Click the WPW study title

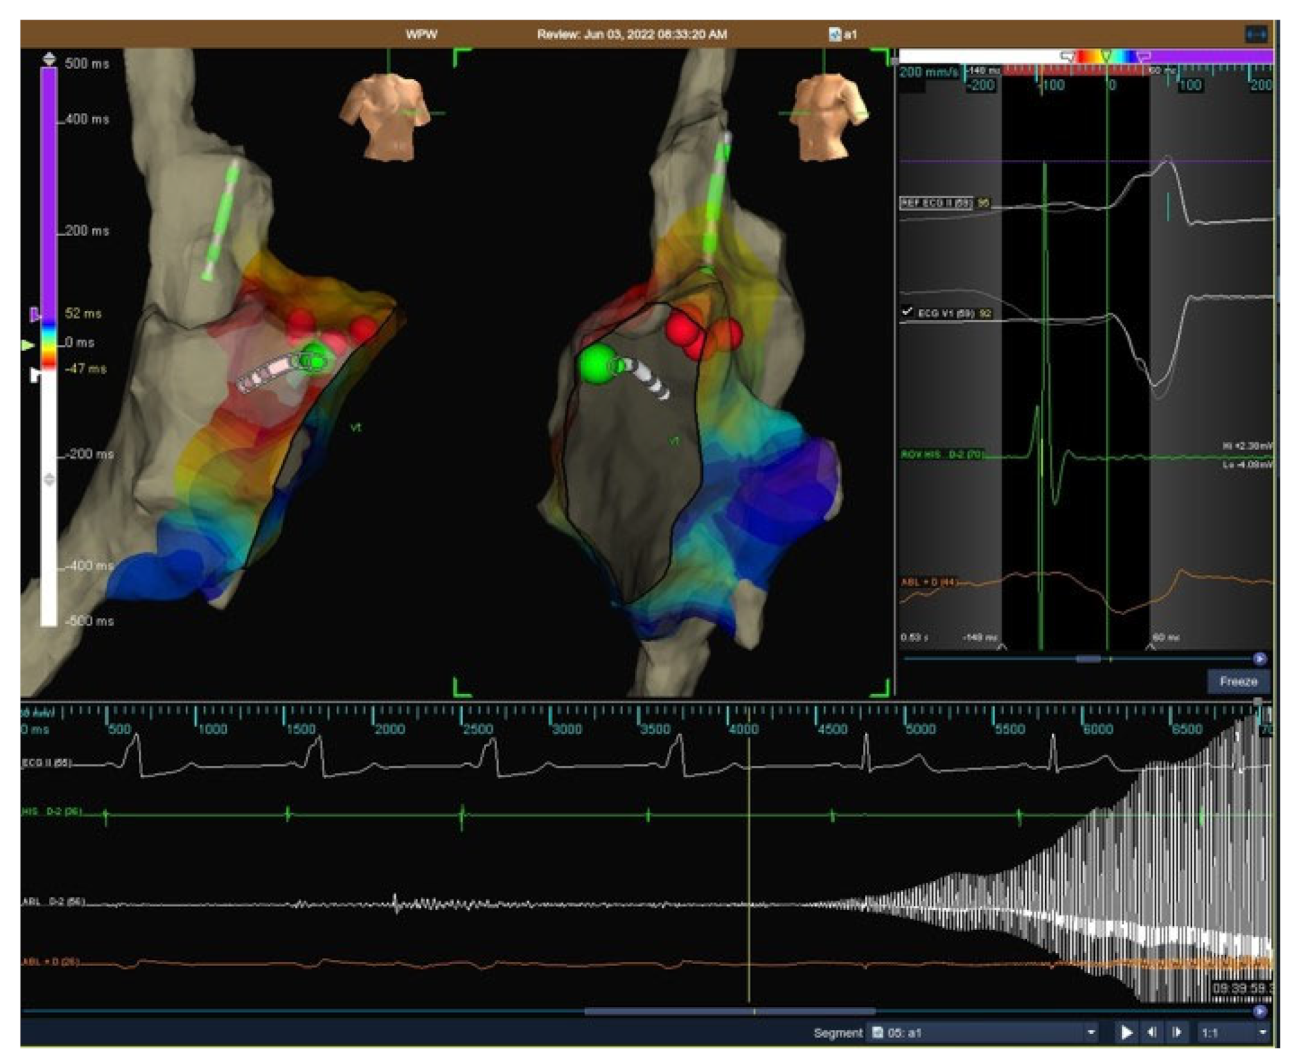421,34
